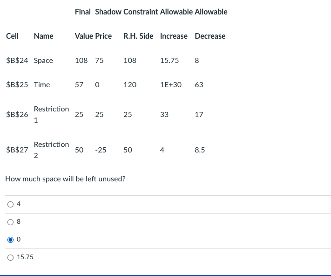
Task: Select the $B$27 cell reference
Action: 17,150
